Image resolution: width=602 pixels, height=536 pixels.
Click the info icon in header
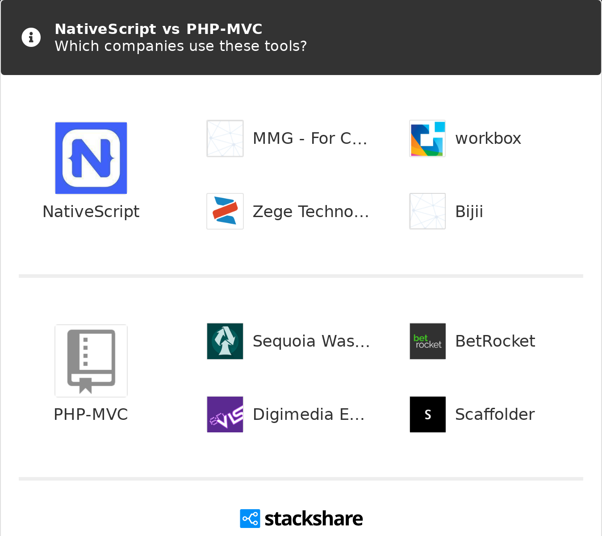tap(31, 37)
